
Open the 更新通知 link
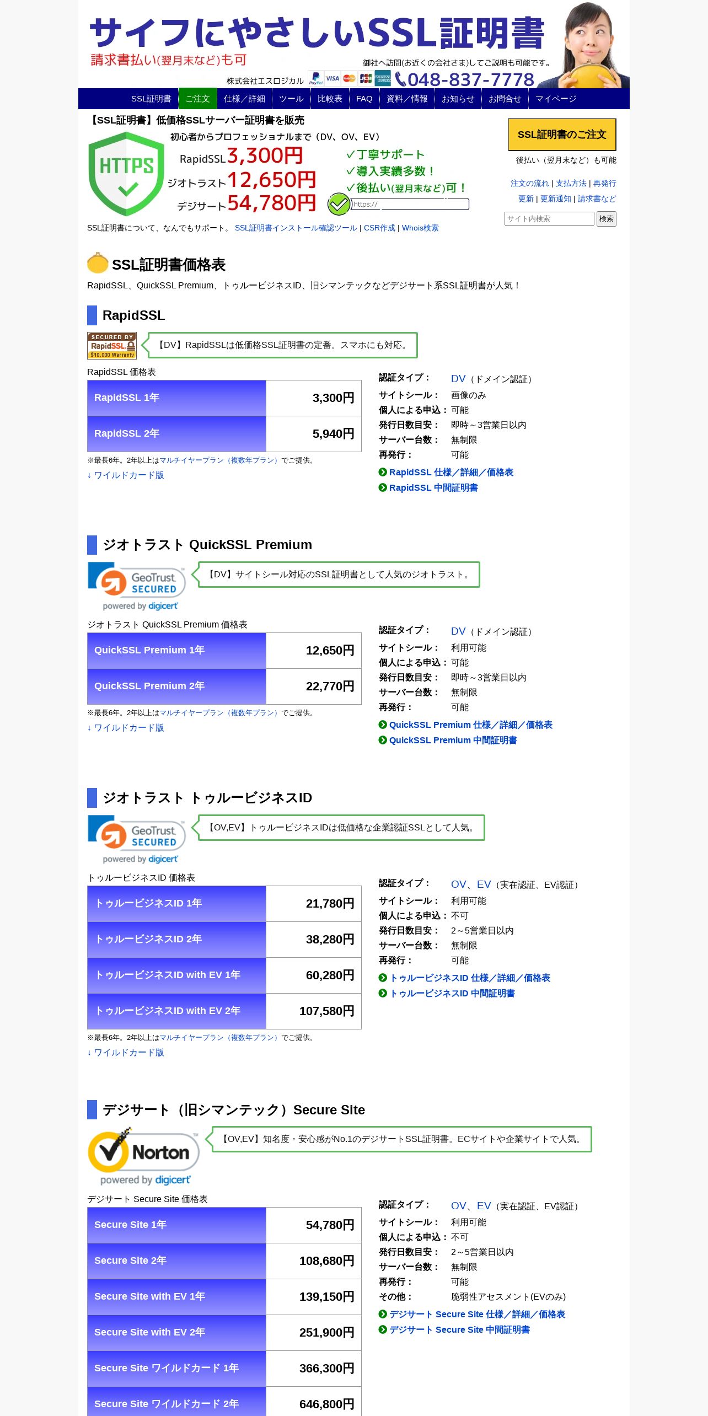pos(556,199)
